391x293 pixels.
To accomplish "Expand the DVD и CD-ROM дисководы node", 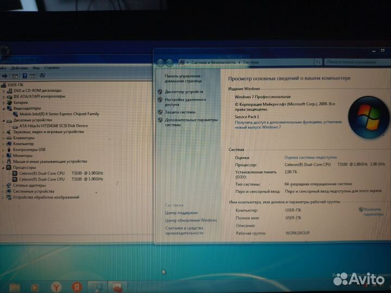I will tap(4, 91).
